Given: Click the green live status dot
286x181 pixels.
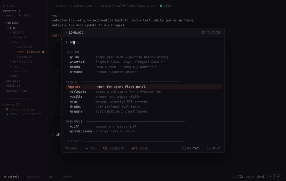Looking at the screenshot, I should point(161,6).
